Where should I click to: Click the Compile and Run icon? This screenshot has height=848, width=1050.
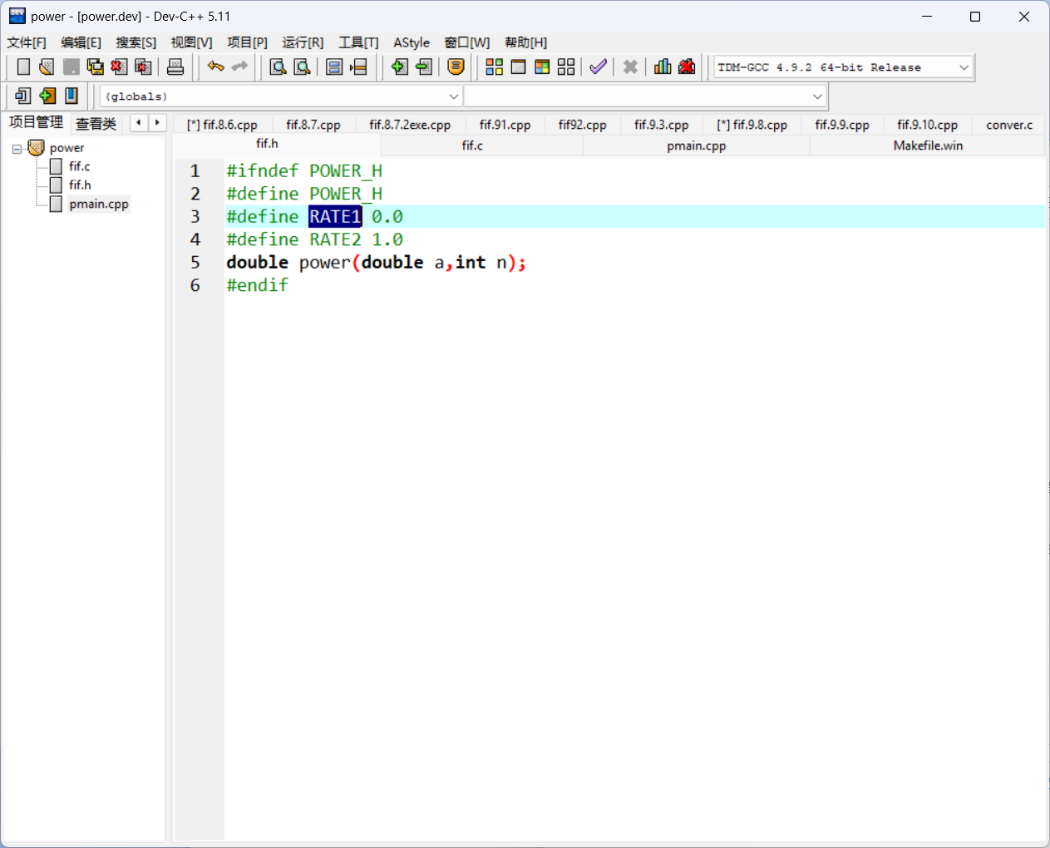542,67
